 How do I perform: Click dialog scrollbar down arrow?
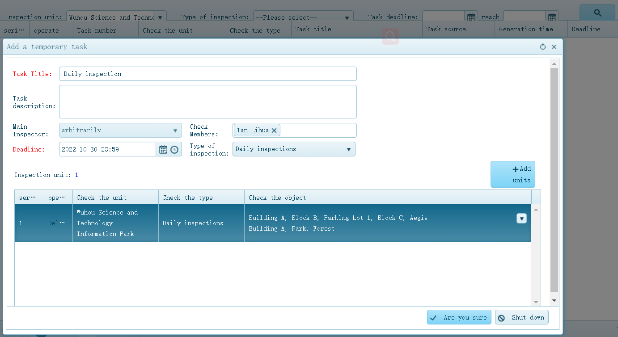click(x=554, y=301)
